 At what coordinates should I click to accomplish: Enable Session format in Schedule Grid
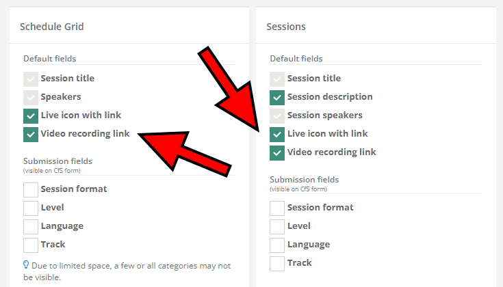tap(31, 189)
